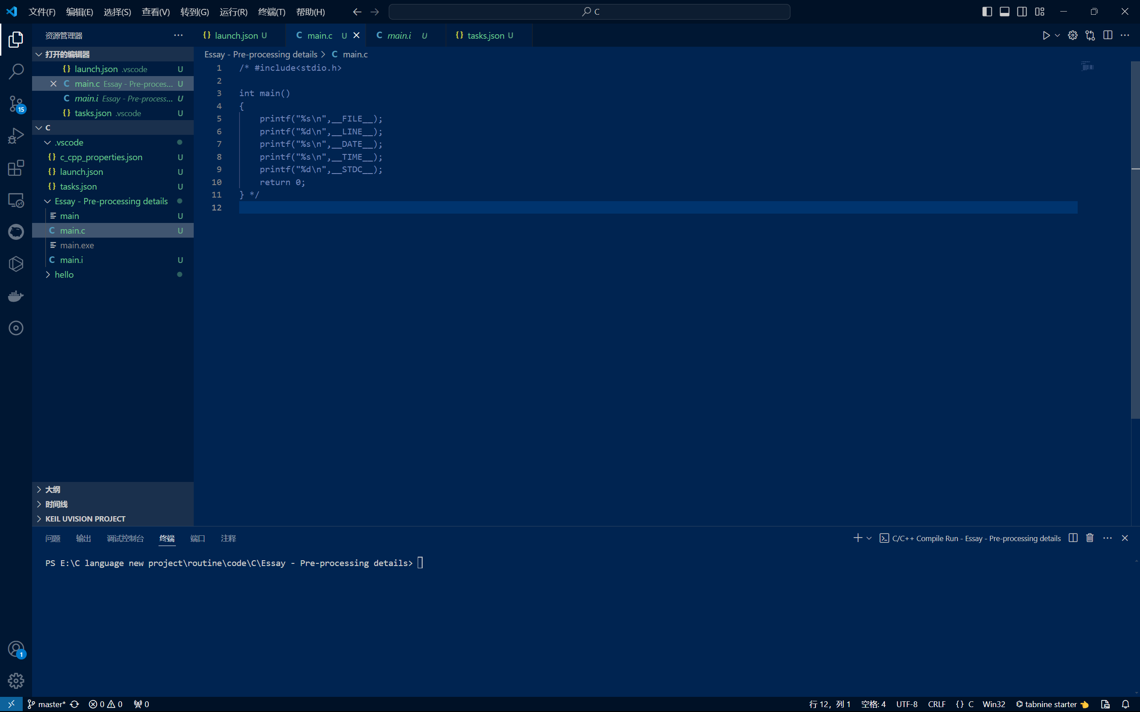Open changes compare icon in editor toolbar
The image size is (1140, 712).
(1090, 35)
